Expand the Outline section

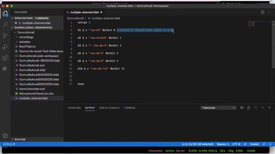click(12, 139)
